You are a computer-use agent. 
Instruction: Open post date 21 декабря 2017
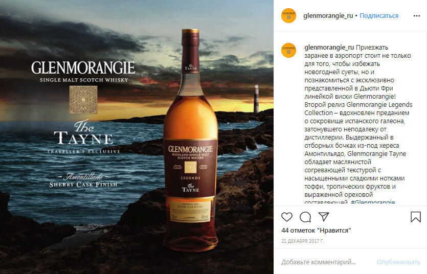point(303,241)
